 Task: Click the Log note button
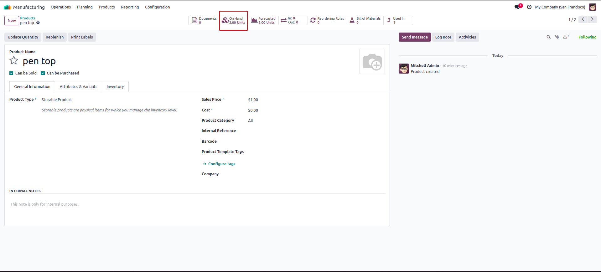click(443, 37)
